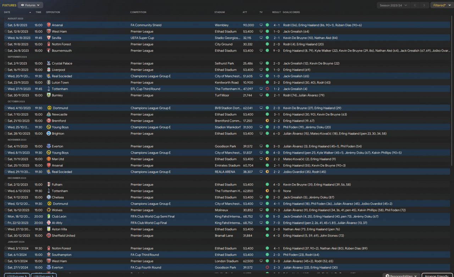Screen dimensions: 454x277
Task: Click the Club León badge
Action: pos(49,217)
